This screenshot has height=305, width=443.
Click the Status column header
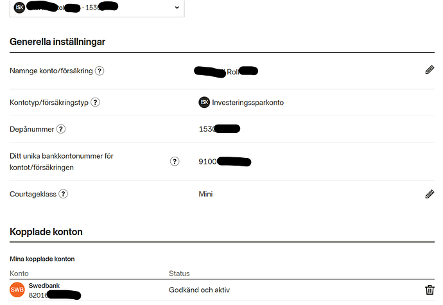pyautogui.click(x=179, y=274)
